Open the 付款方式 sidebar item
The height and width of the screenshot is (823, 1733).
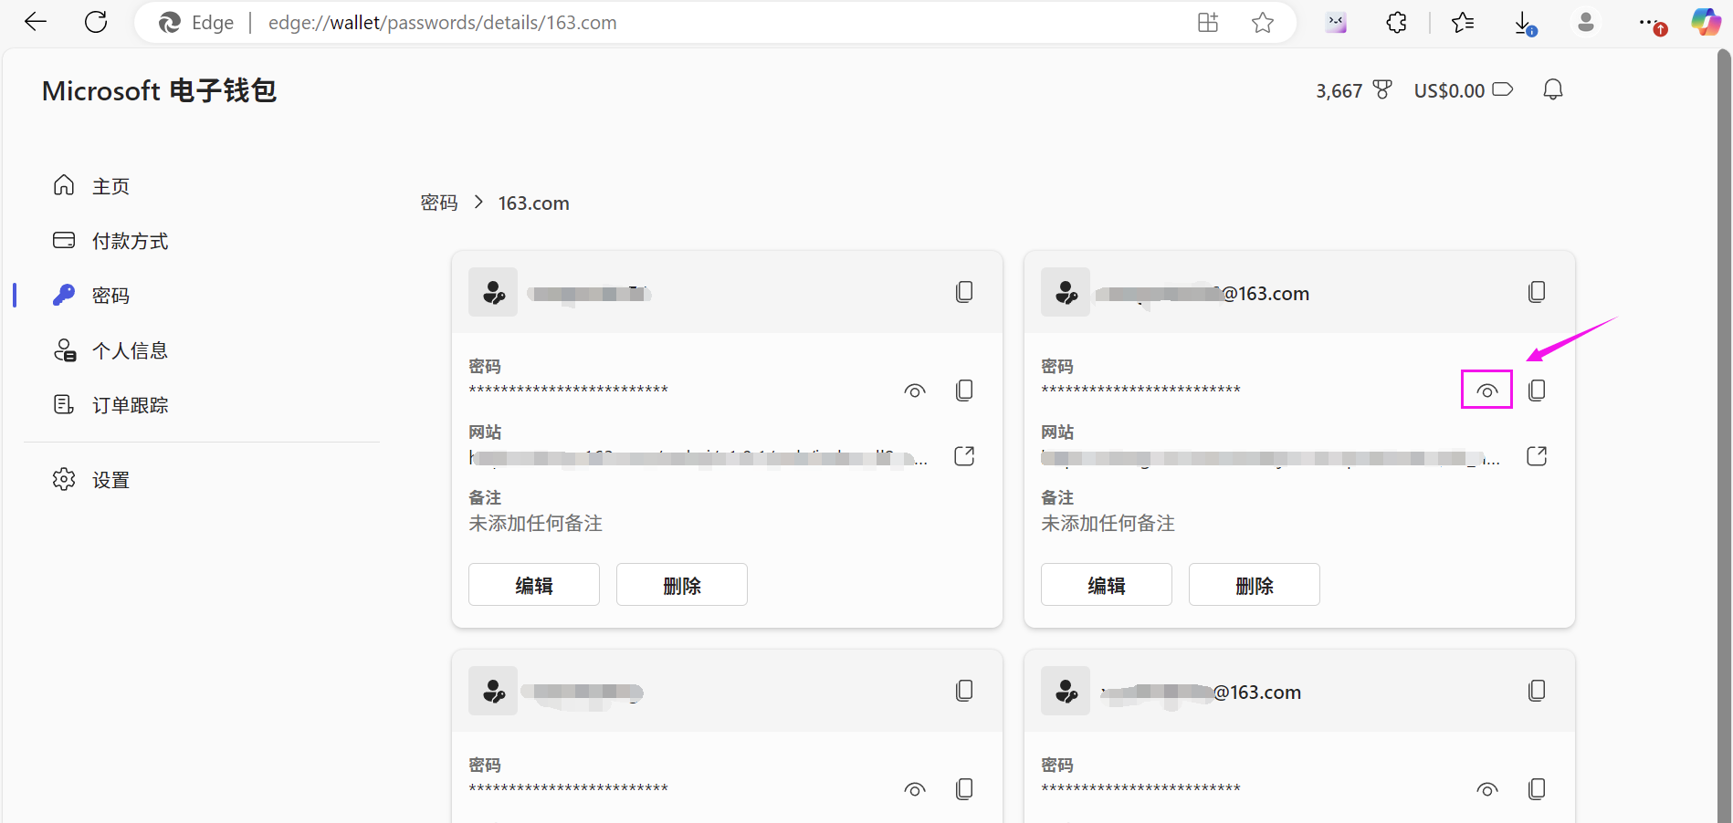(130, 241)
